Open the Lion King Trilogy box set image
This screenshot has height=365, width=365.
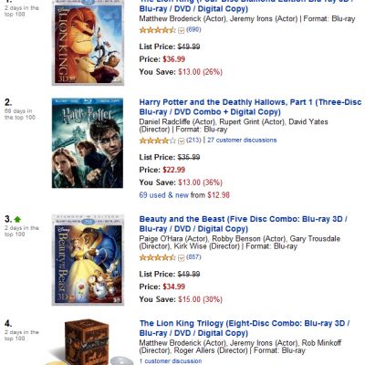point(89,342)
